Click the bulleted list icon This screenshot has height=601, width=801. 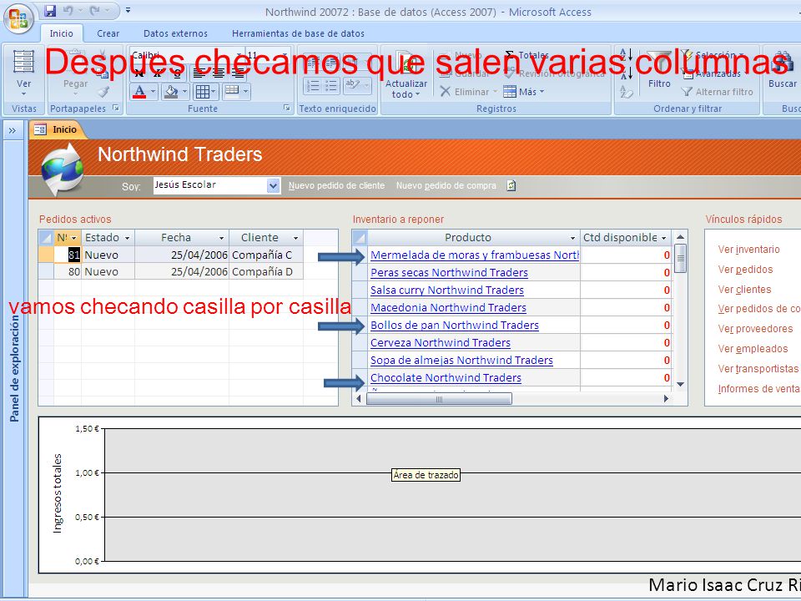[x=331, y=85]
